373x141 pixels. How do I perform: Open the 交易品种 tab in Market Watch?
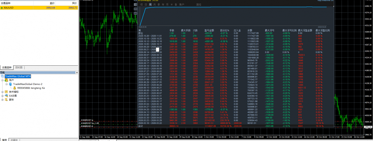click(7, 68)
